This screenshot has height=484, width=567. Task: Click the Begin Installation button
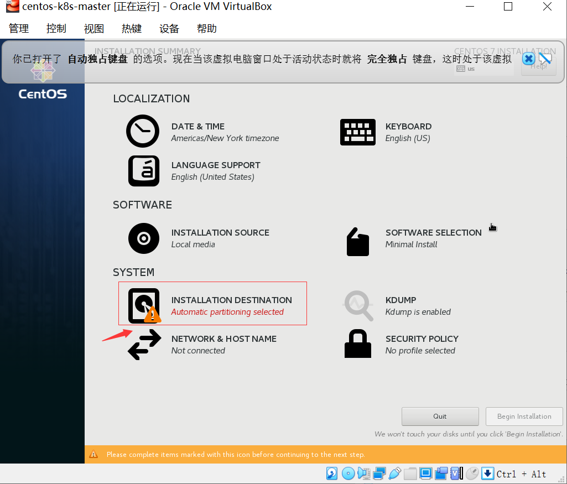(x=524, y=417)
